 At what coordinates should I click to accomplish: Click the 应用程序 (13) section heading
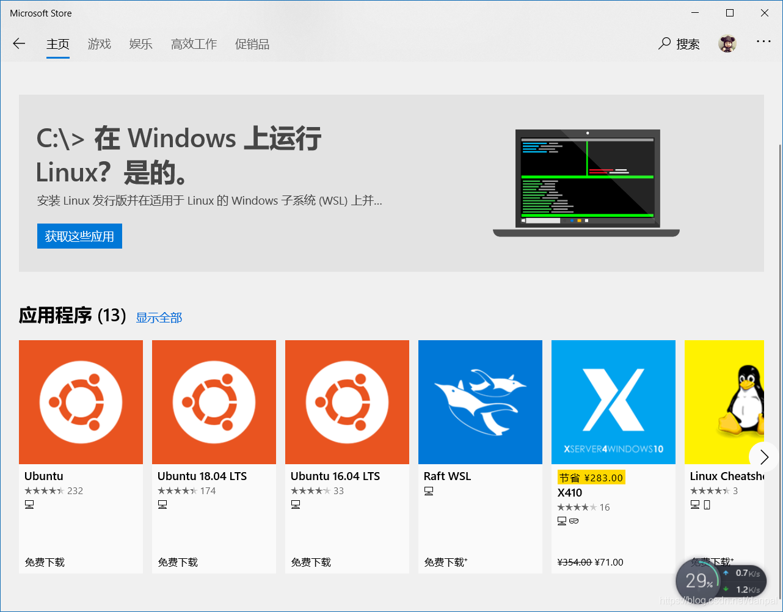point(72,315)
